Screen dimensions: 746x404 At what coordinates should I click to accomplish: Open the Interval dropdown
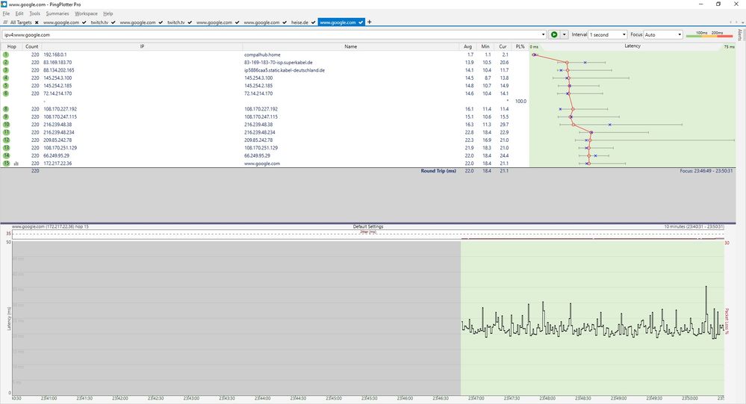click(608, 34)
